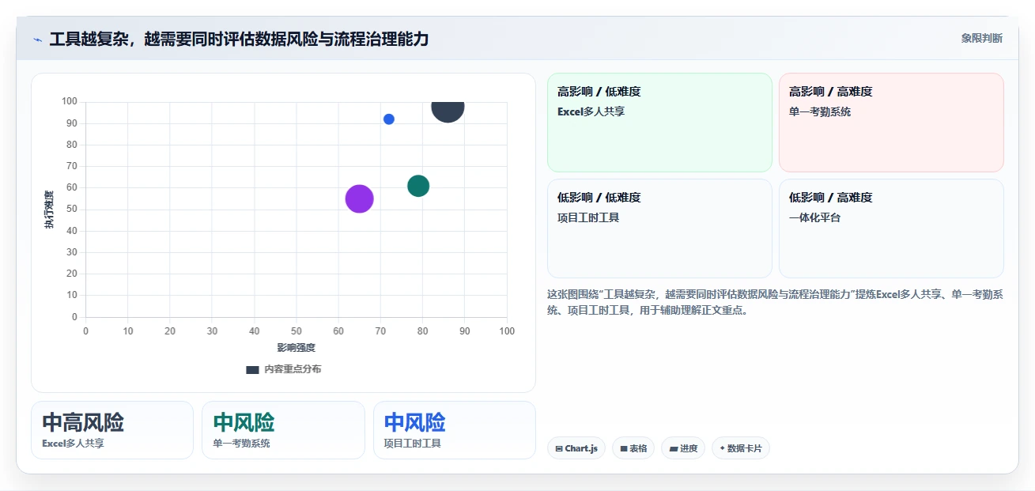This screenshot has width=1035, height=491.
Task: Click the teal green bubble on the chart
Action: [418, 186]
